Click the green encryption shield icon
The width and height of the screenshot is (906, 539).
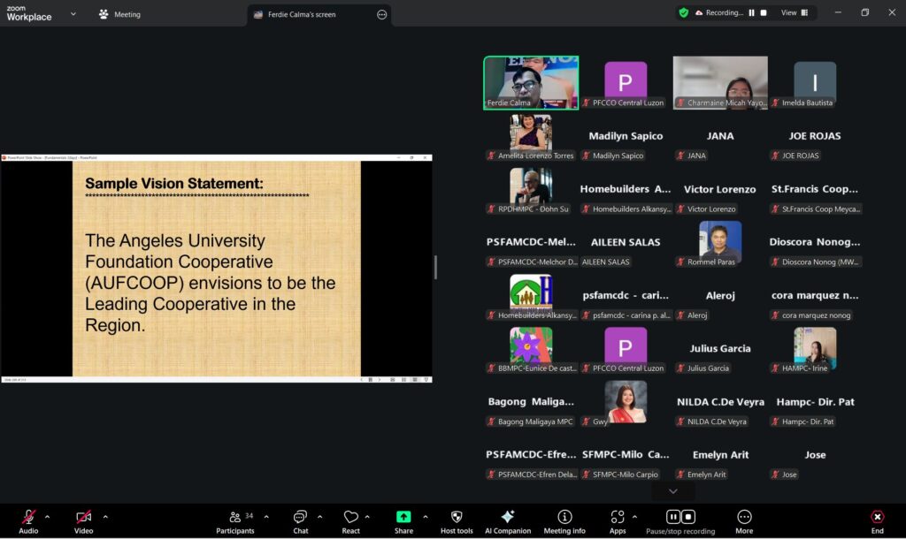point(683,13)
